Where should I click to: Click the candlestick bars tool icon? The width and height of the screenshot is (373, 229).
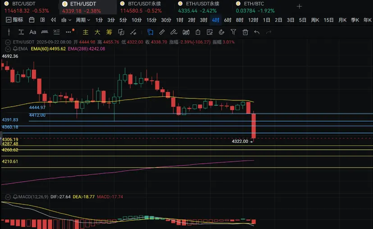[x=186, y=32]
